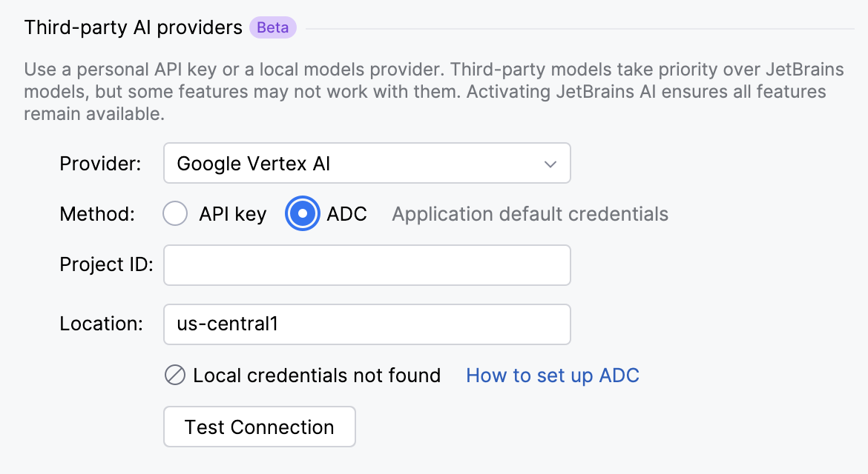Click the Location label

click(100, 324)
